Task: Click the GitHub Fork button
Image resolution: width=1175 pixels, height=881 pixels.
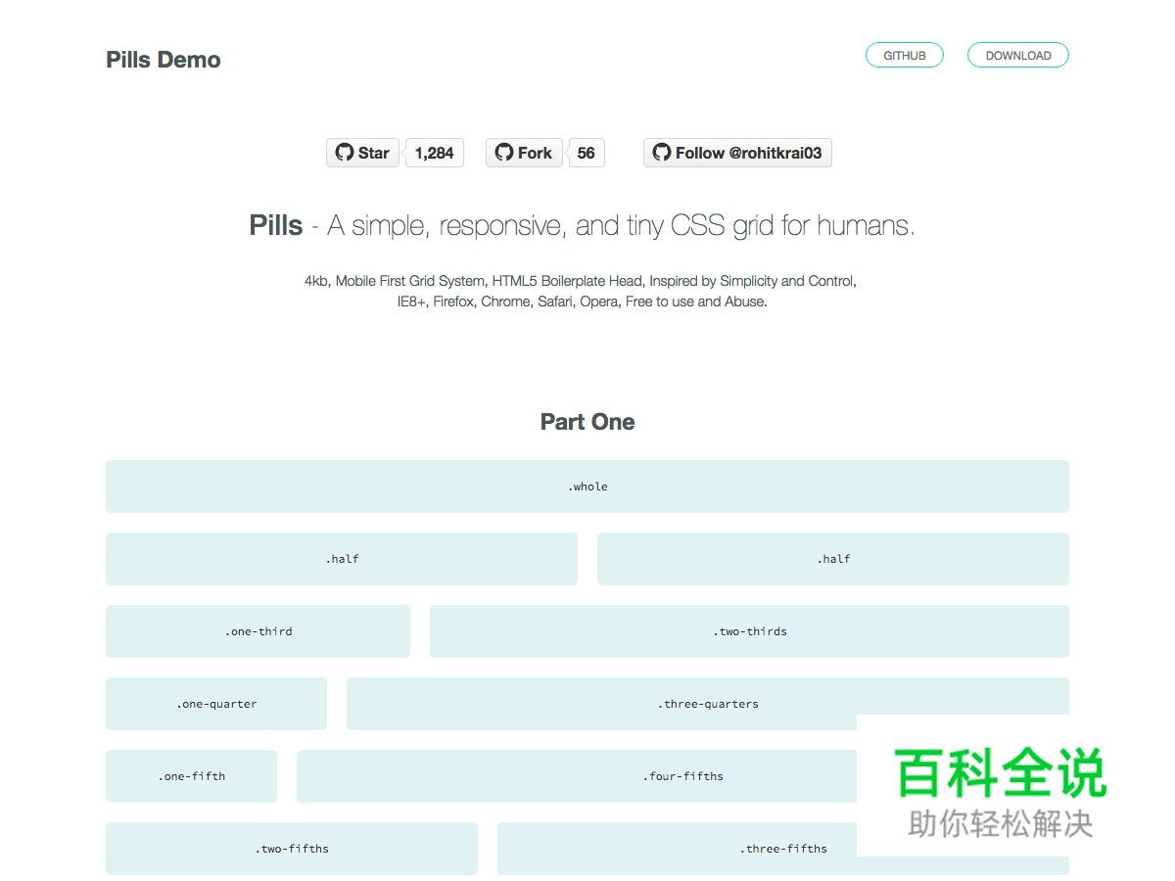Action: (x=524, y=153)
